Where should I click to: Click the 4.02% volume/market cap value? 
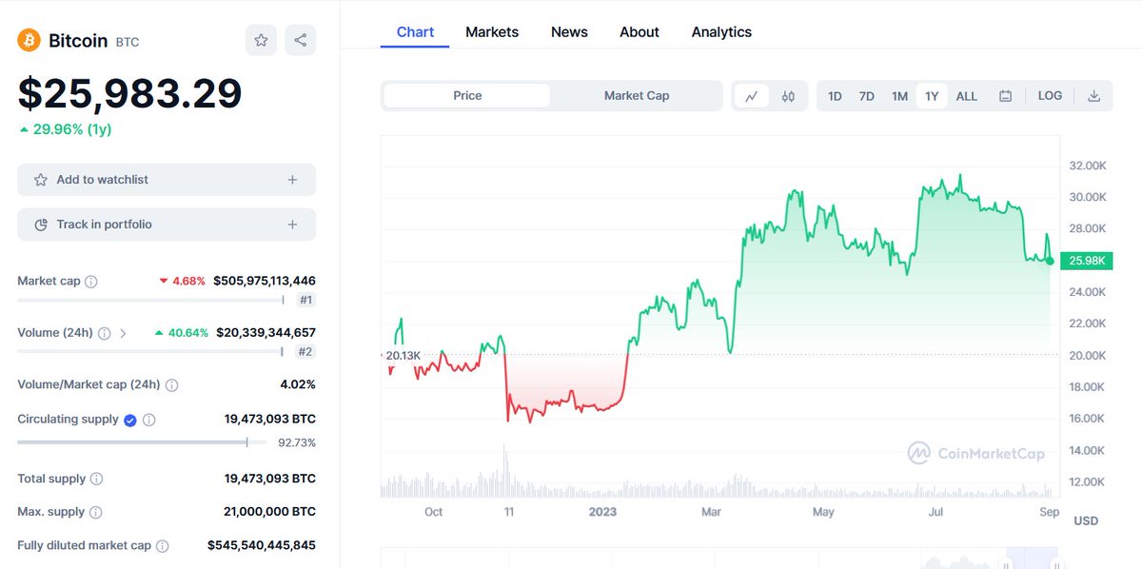pyautogui.click(x=297, y=385)
